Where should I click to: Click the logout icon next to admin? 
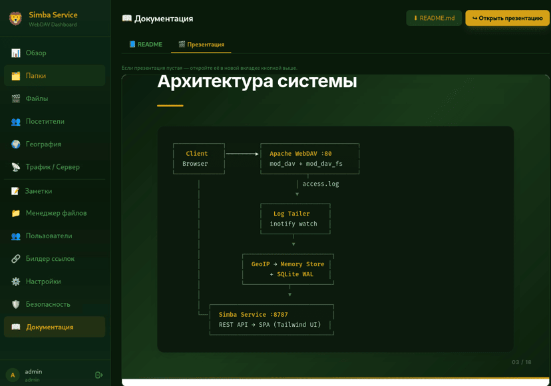tap(98, 375)
